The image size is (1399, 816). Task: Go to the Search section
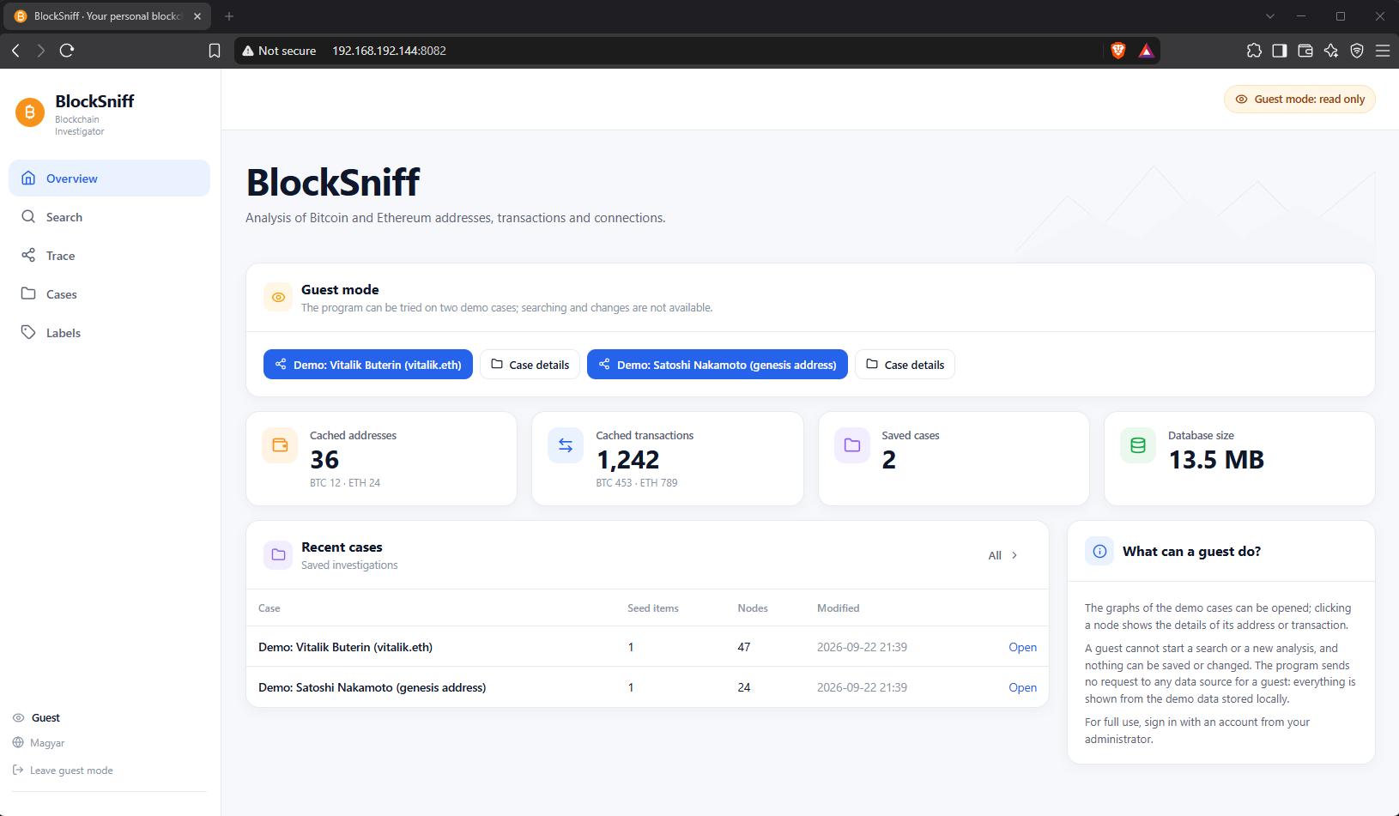click(x=109, y=217)
